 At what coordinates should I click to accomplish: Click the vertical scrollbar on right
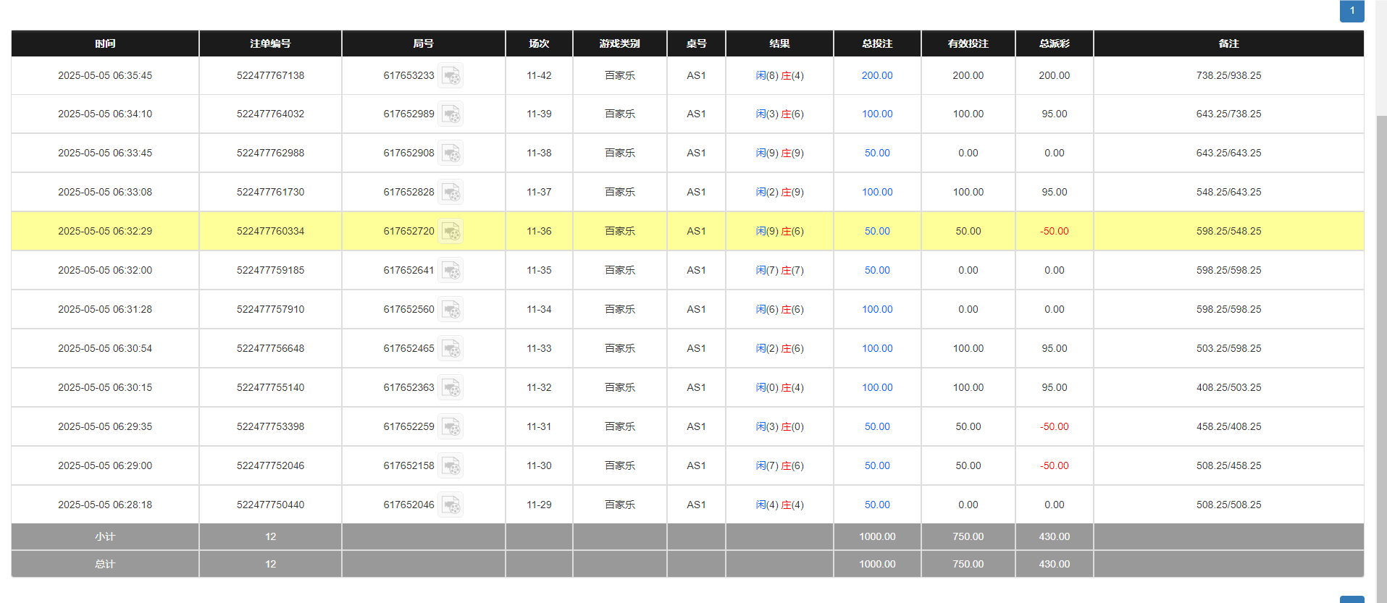(1381, 290)
